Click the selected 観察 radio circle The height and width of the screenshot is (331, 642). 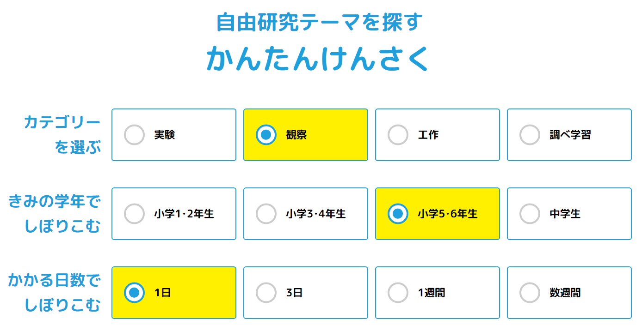(266, 135)
